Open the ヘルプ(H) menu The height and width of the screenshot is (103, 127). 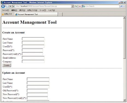(52, 10)
